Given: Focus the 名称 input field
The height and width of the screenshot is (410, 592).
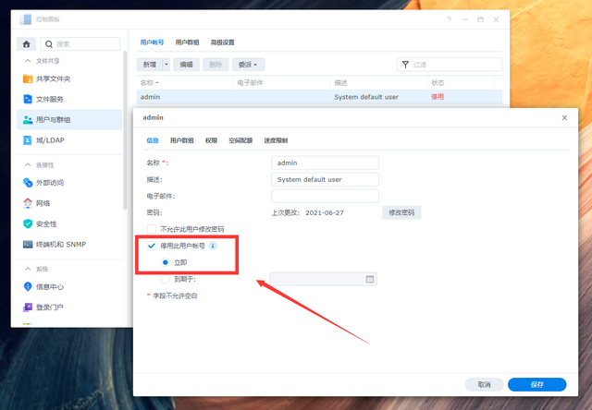Looking at the screenshot, I should pyautogui.click(x=325, y=163).
